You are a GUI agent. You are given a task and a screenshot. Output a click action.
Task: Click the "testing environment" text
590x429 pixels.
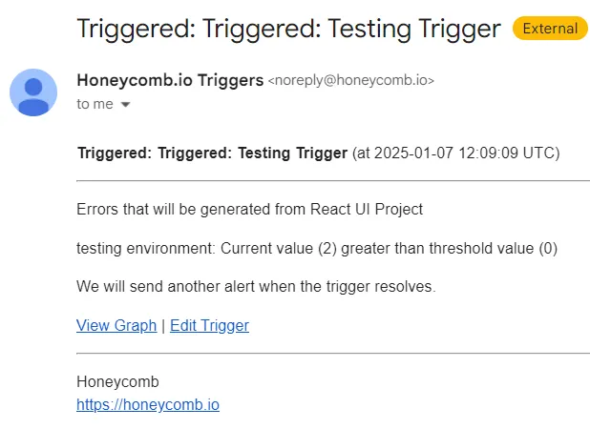(x=145, y=248)
